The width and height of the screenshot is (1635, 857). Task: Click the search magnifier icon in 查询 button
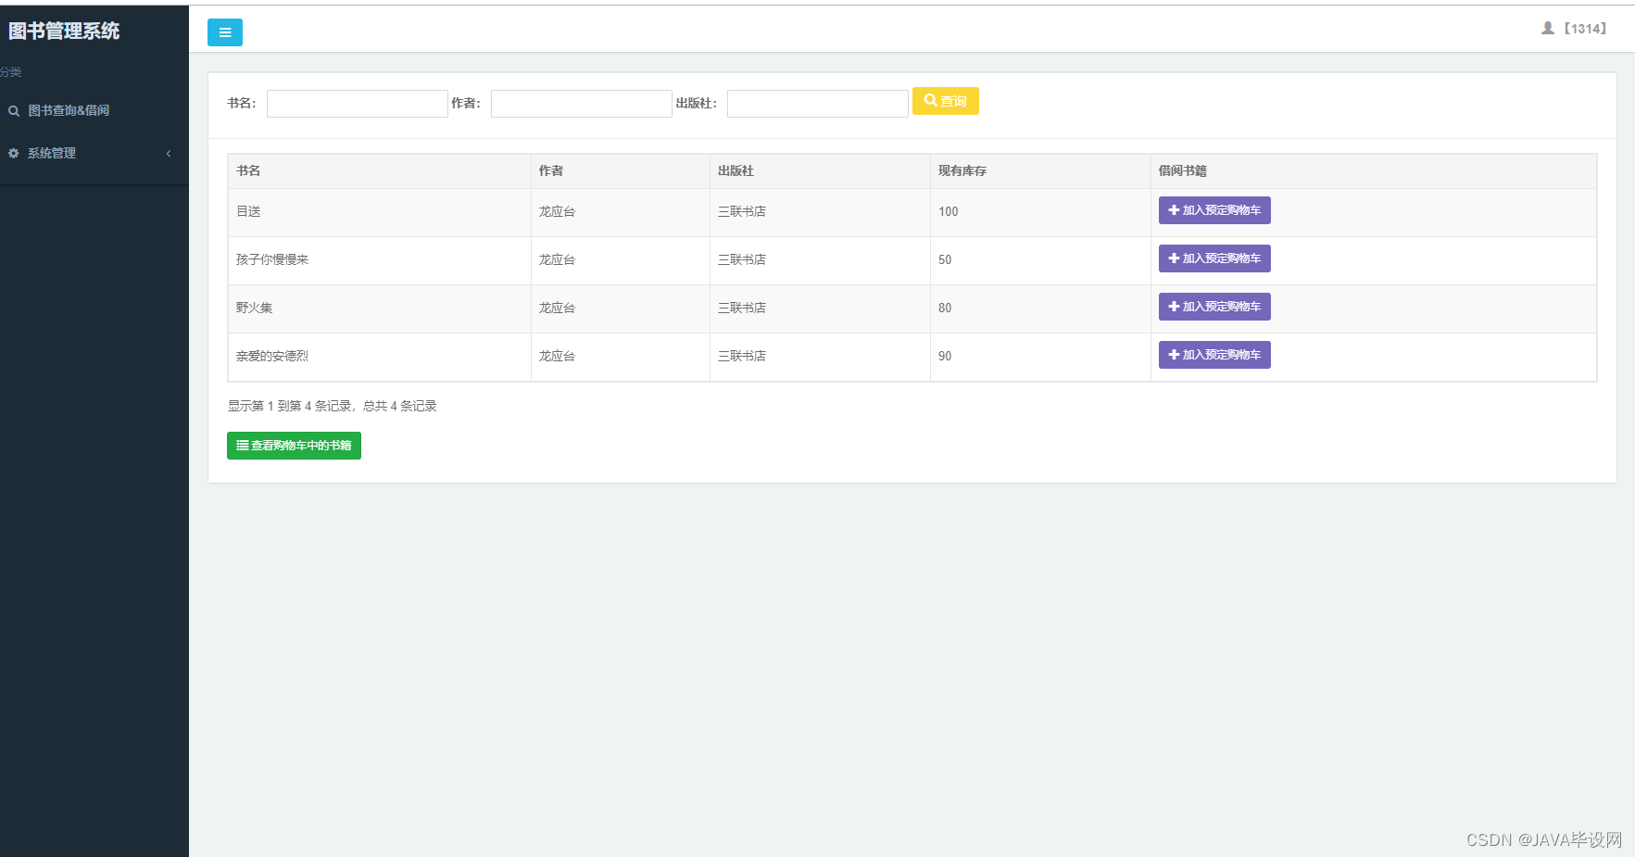tap(931, 101)
